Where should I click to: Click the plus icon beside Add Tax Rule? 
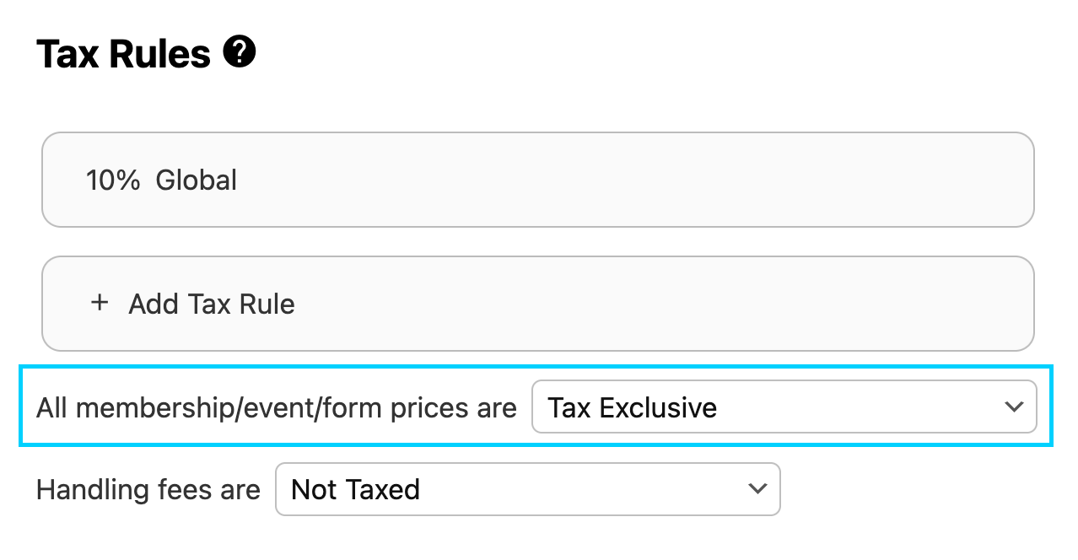(100, 303)
